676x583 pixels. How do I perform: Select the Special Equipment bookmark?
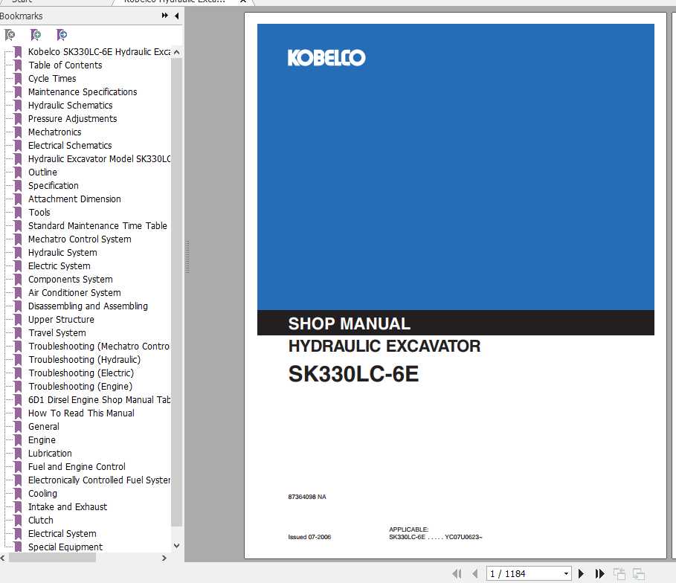65,547
